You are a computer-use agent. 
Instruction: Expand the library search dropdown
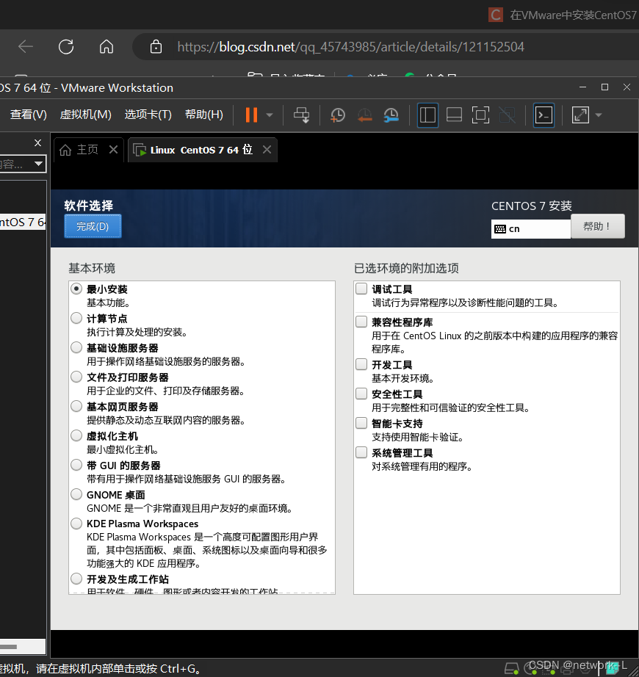coord(38,164)
